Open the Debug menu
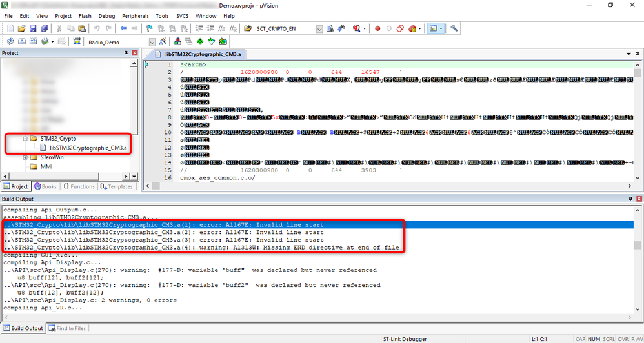Viewport: 644px width, 343px height. [x=106, y=16]
